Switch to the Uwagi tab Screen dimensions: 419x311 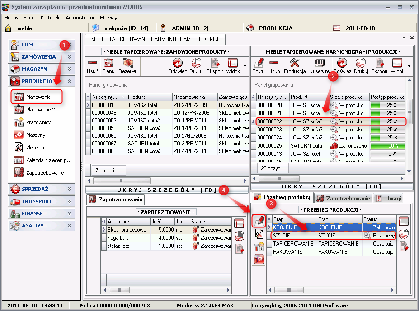(x=389, y=198)
